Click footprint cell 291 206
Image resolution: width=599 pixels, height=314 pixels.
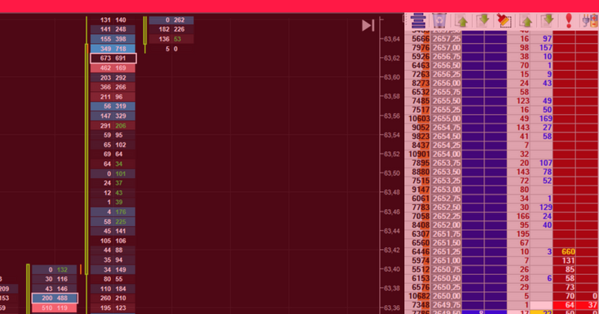tap(113, 125)
